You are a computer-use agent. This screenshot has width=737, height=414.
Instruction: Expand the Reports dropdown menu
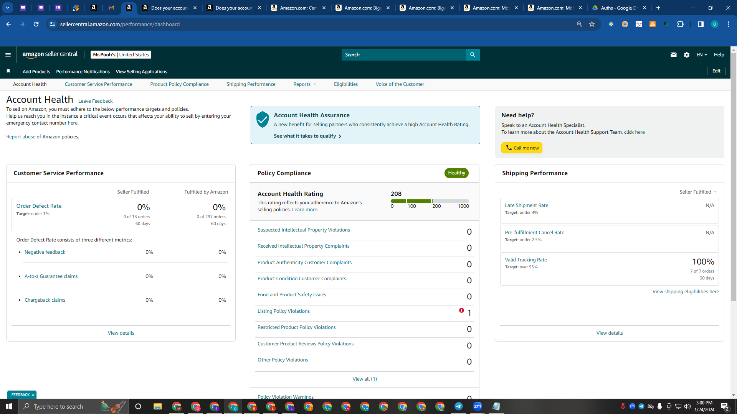pos(305,84)
